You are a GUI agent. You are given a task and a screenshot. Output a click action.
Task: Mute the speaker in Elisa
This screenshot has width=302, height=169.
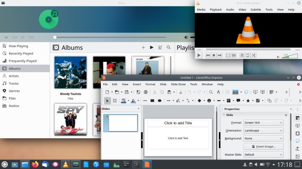186,37
